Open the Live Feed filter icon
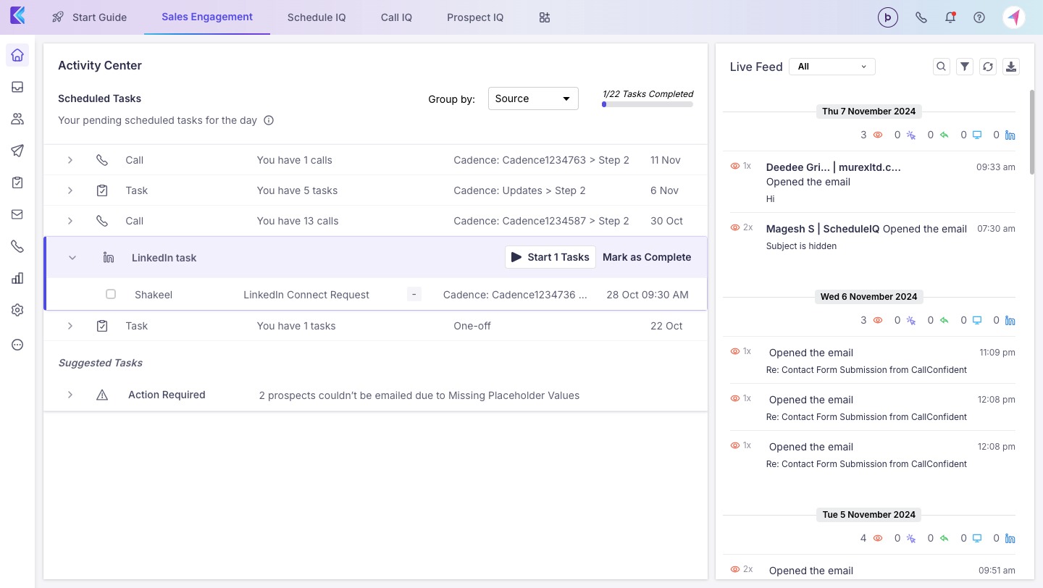This screenshot has width=1043, height=588. [965, 67]
